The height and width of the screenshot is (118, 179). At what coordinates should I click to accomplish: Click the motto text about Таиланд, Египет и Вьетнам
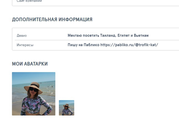point(108,35)
